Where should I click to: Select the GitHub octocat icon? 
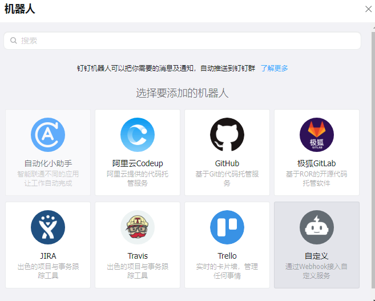(227, 135)
